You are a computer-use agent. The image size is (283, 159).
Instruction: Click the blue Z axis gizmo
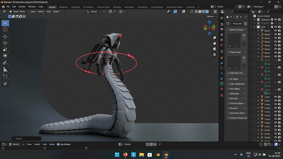coord(209,22)
